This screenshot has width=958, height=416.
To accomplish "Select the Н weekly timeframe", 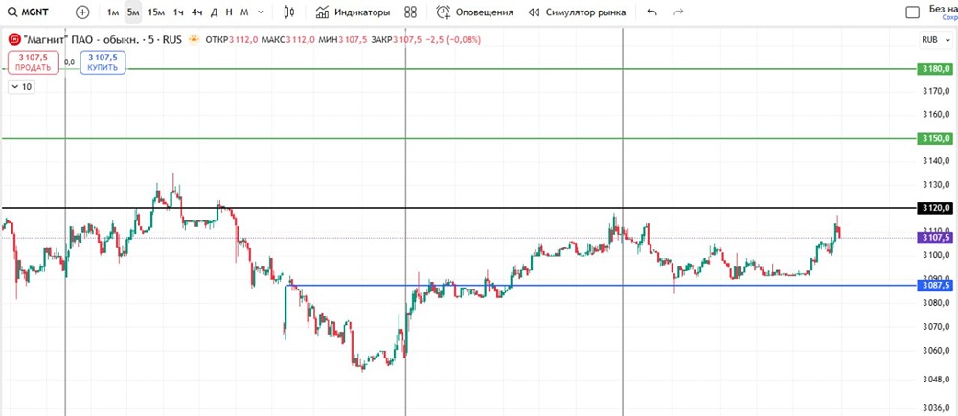I will (x=229, y=12).
